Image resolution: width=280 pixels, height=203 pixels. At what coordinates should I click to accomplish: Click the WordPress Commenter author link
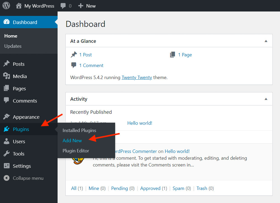[x=136, y=151]
